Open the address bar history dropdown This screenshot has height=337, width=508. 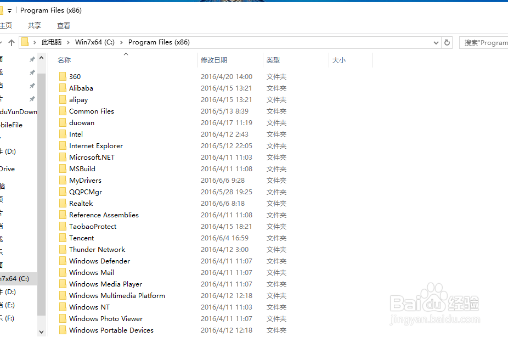point(436,43)
